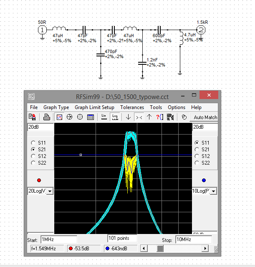This screenshot has width=255, height=267.
Task: Open the Graph Type menu
Action: [x=56, y=107]
